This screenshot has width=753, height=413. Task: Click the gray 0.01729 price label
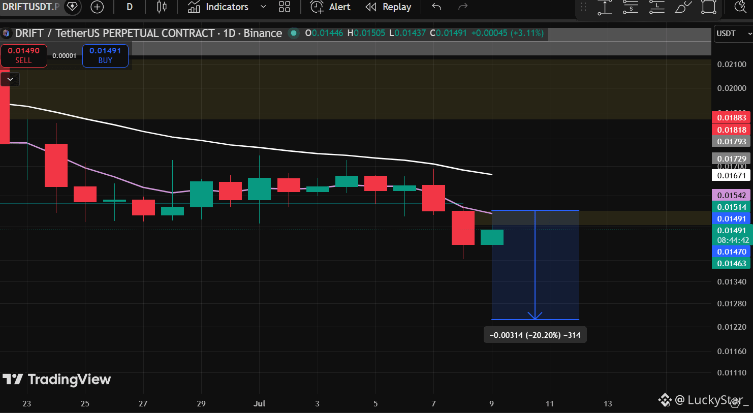pos(731,159)
